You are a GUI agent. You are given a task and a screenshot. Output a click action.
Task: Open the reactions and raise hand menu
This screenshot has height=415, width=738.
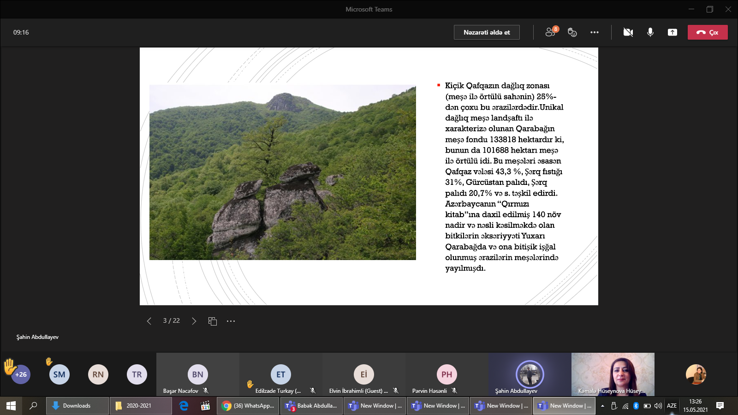click(x=572, y=32)
